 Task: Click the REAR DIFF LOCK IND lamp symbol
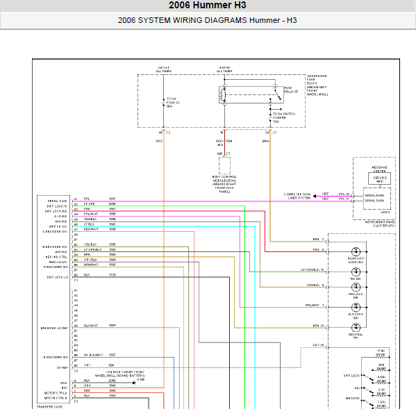(x=356, y=251)
